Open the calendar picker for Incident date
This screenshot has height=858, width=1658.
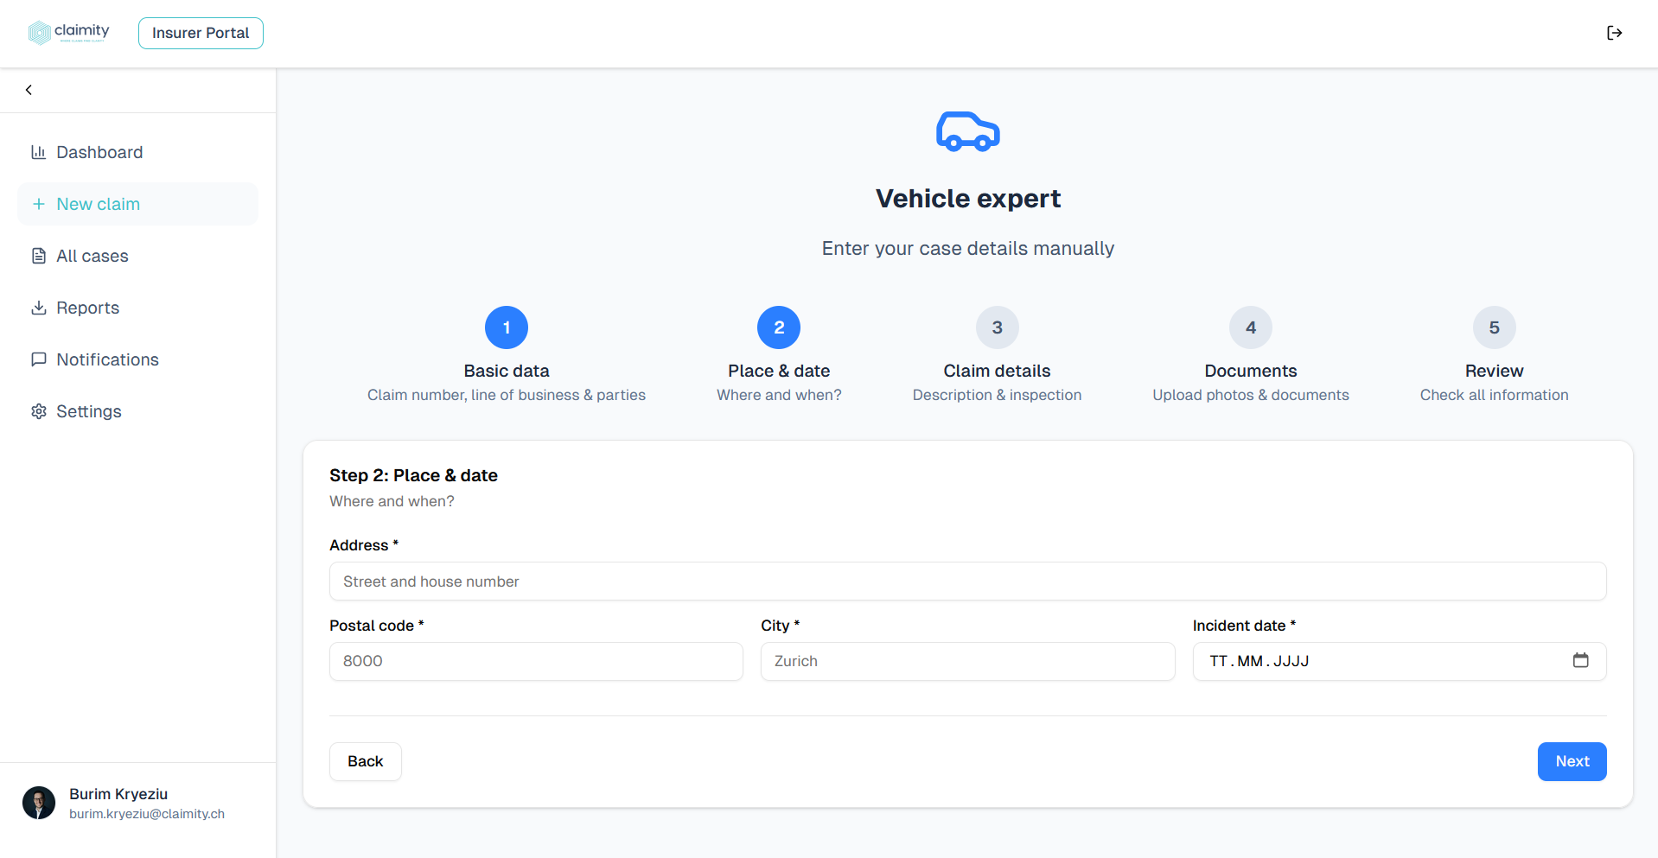point(1582,660)
